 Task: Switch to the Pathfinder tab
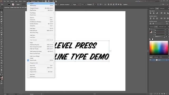[x=162, y=8]
